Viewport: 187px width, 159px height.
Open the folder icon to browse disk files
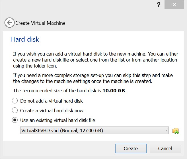click(176, 131)
